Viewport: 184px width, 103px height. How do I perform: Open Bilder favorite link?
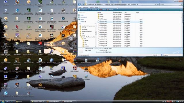[82, 15]
